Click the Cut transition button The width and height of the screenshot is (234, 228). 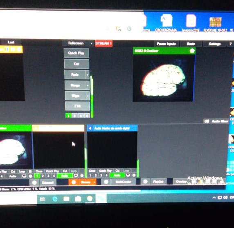(76, 64)
